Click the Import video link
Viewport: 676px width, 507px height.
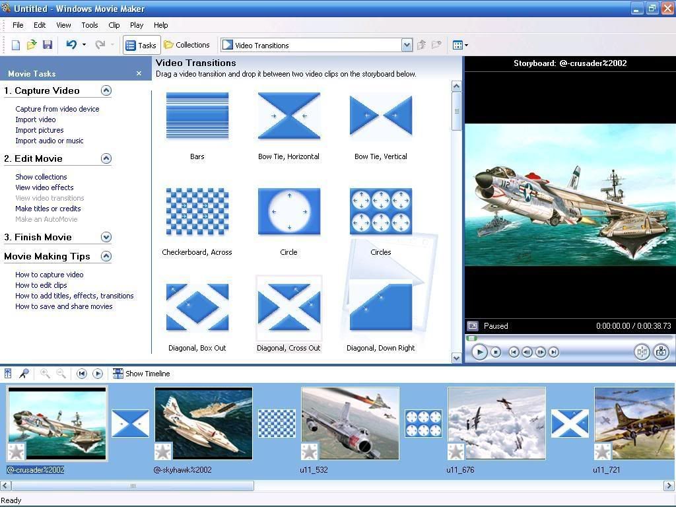tap(36, 119)
